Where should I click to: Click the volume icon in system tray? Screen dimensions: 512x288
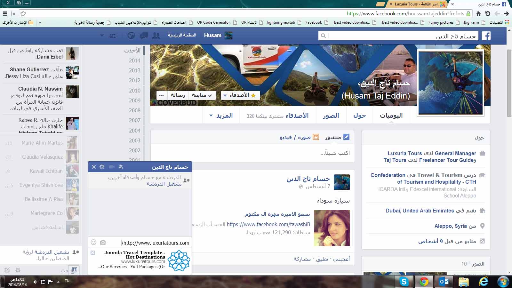(x=35, y=282)
